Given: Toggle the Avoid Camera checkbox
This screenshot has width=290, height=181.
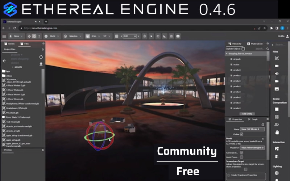Looking at the screenshot, I should click(x=242, y=157).
